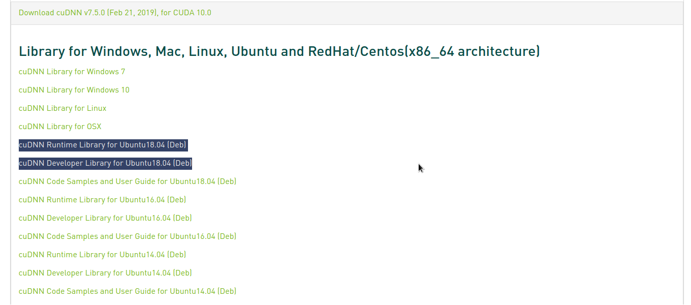Open Code Samples and User Guide for Ubuntu14.04
The height and width of the screenshot is (305, 691).
(x=128, y=291)
